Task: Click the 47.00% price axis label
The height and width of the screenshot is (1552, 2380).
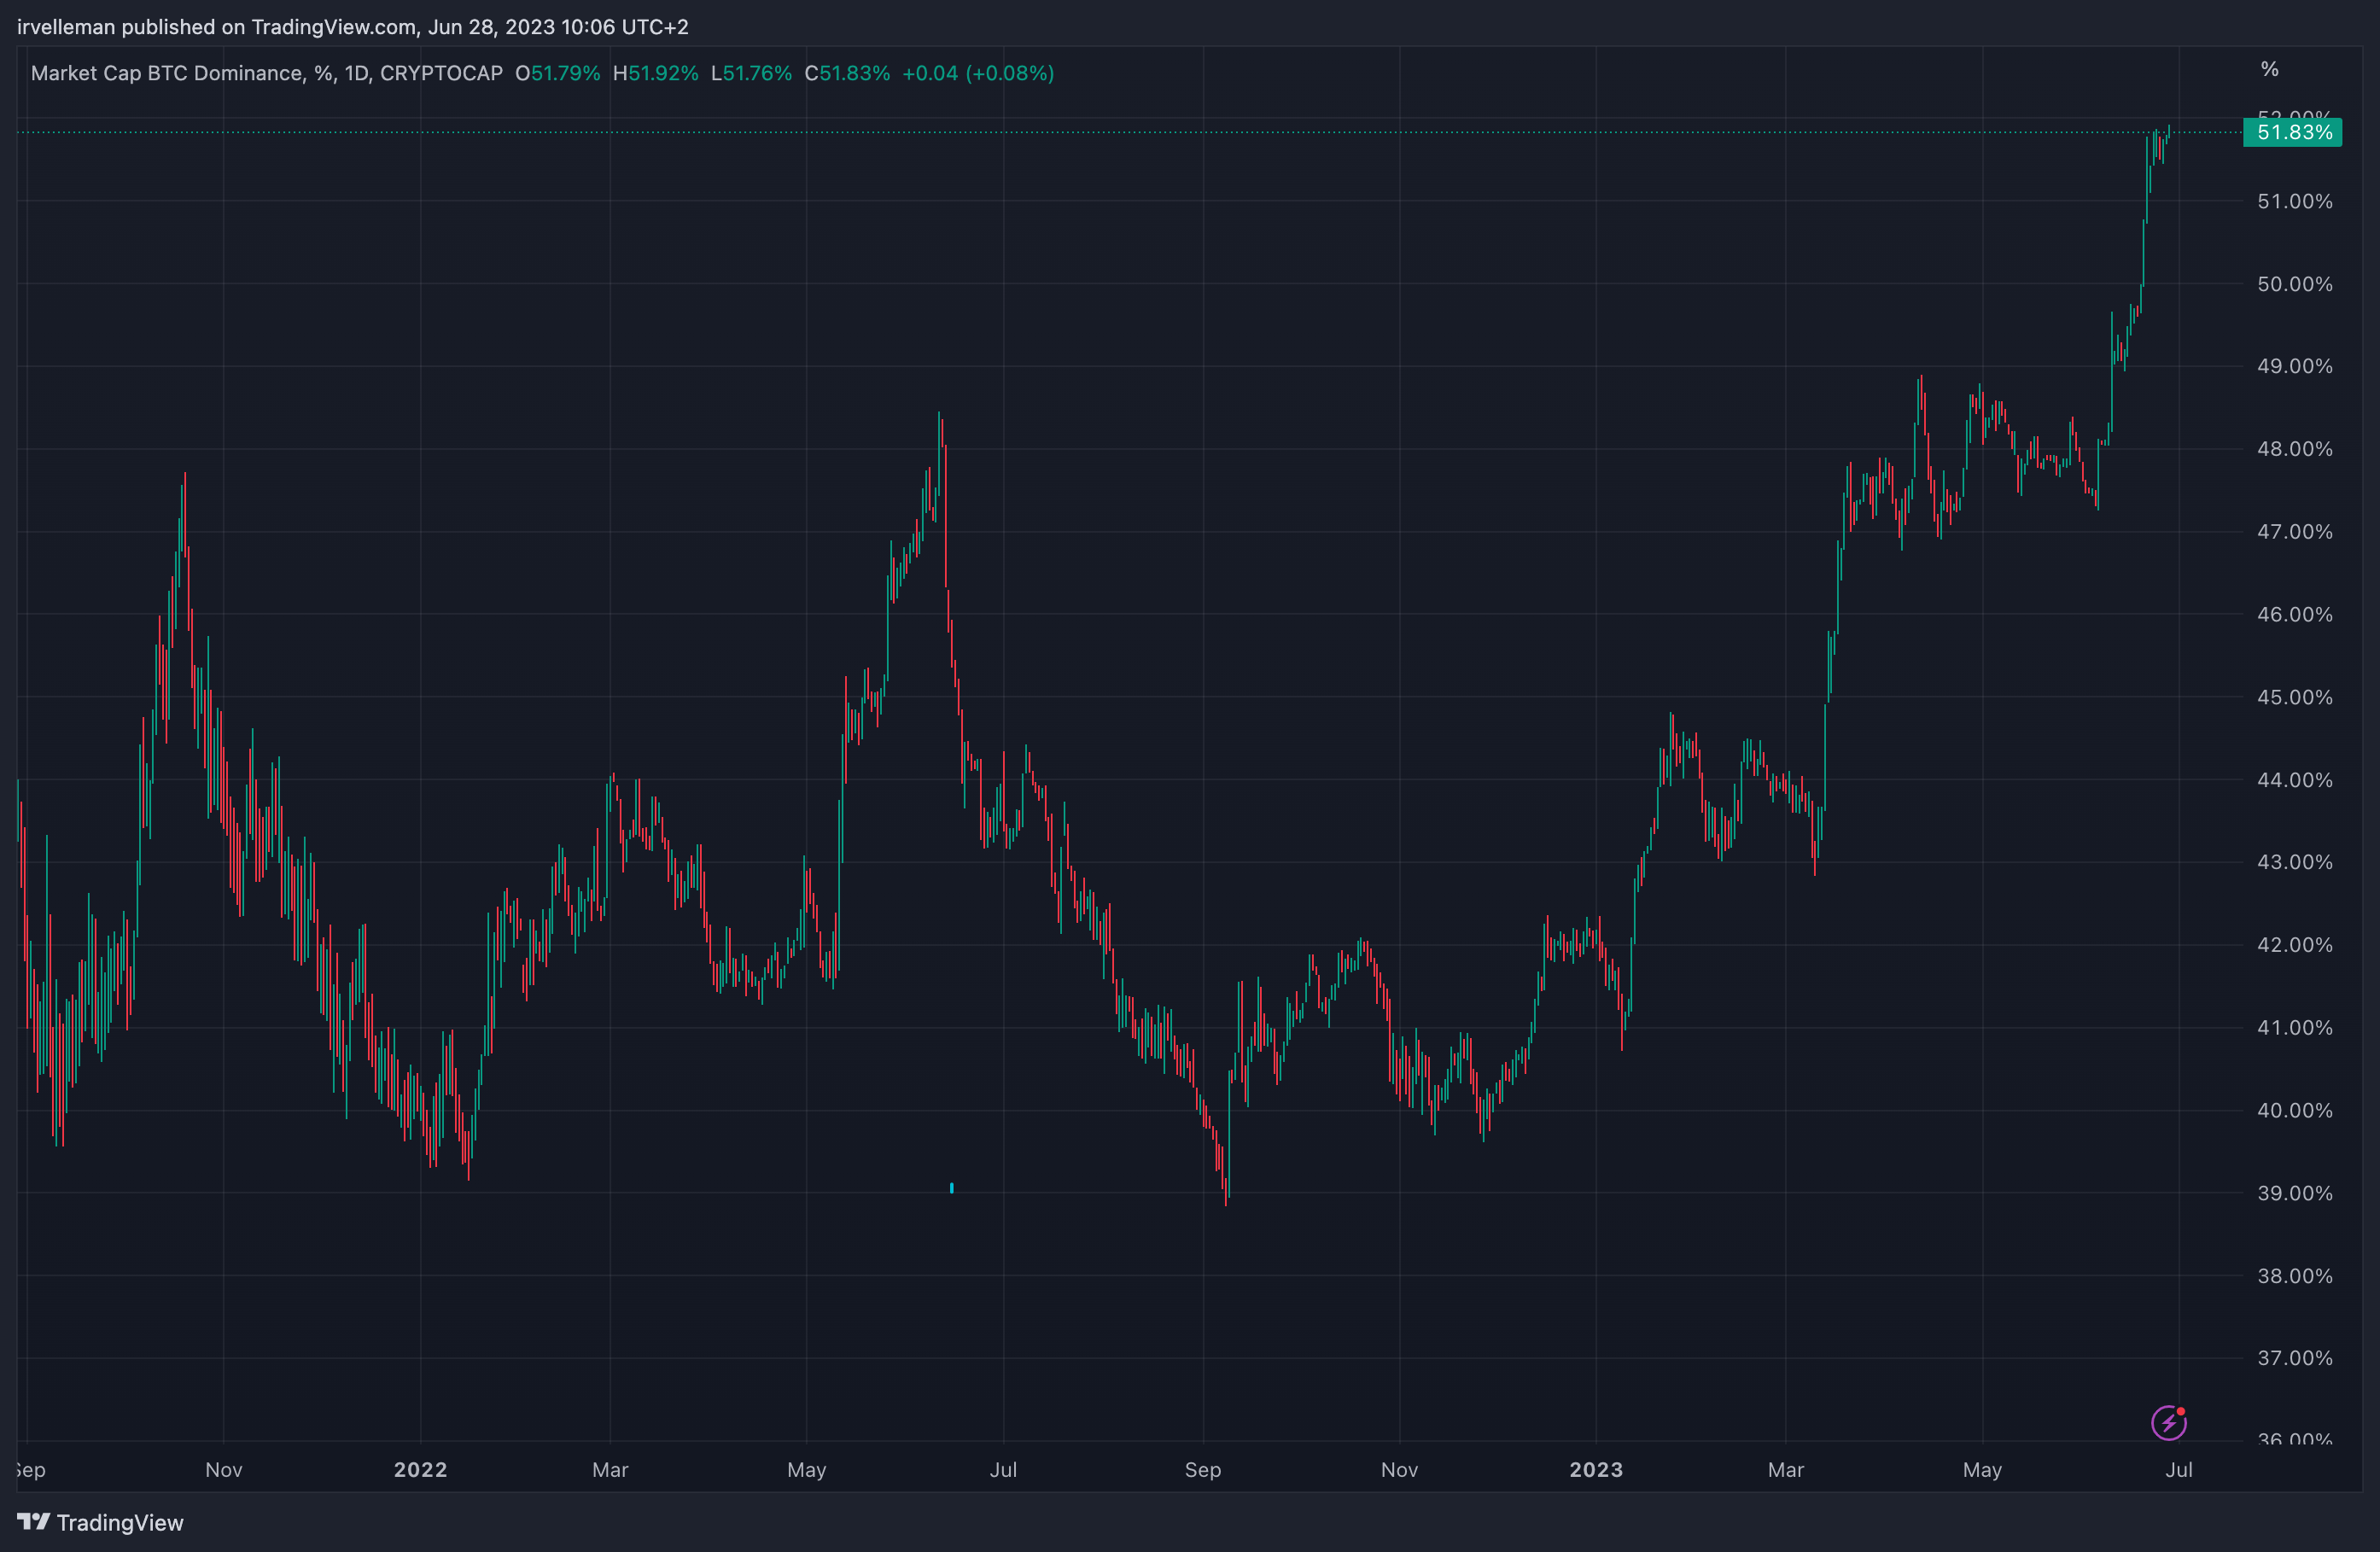Action: (2294, 532)
